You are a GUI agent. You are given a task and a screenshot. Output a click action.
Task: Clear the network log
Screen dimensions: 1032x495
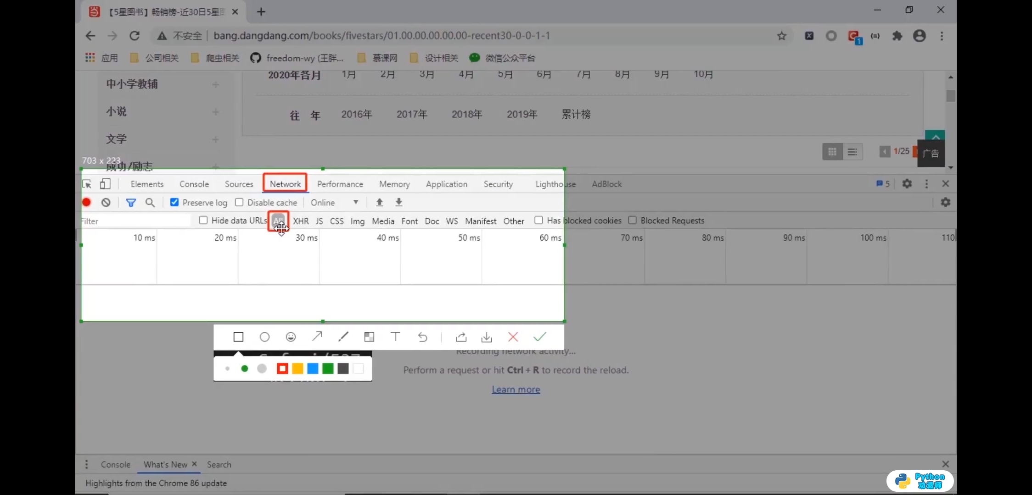(x=106, y=202)
